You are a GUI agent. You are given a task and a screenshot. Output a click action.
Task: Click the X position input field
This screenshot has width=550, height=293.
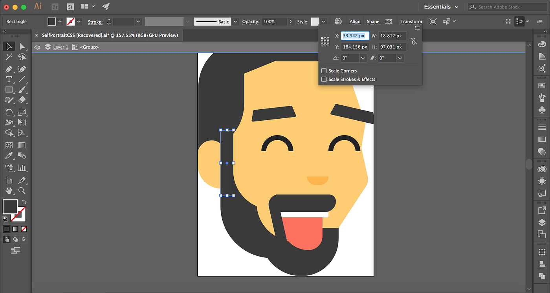[355, 36]
